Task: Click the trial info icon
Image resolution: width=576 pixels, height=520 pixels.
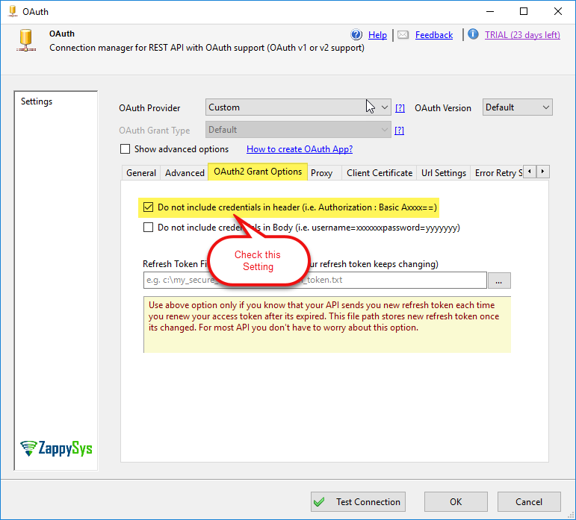Action: 473,34
